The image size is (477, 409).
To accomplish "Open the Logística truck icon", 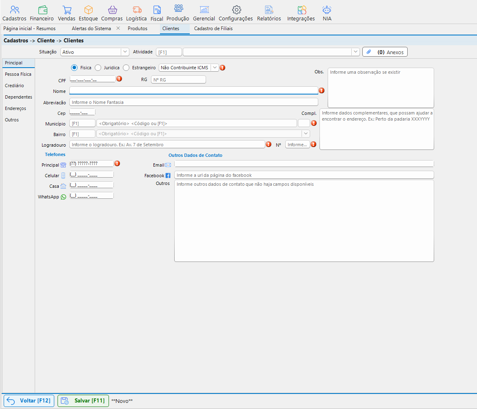I will (x=137, y=10).
